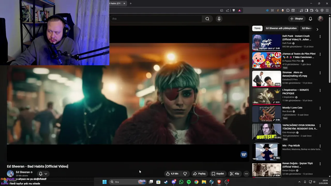
Task: Open Google Chrome from the taskbar
Action: click(x=196, y=182)
